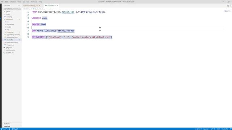Collapse the ASPNETCORE_MINIMALAPI root folder
The height and width of the screenshot is (130, 232).
12,9
